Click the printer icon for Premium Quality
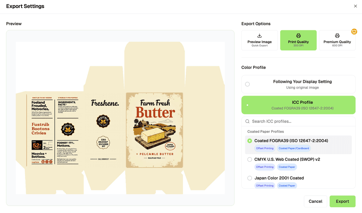Viewport: 362px width, 213px height. point(337,36)
